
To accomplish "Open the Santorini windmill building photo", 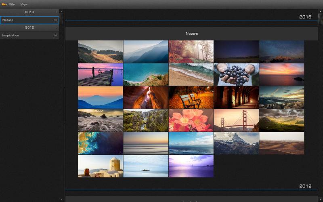I will (x=100, y=166).
